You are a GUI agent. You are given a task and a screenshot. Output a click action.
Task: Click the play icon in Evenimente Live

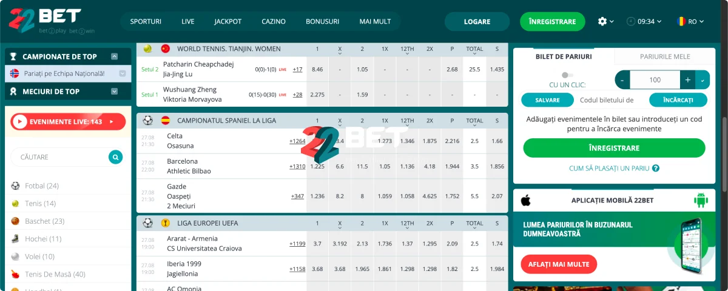pyautogui.click(x=21, y=122)
